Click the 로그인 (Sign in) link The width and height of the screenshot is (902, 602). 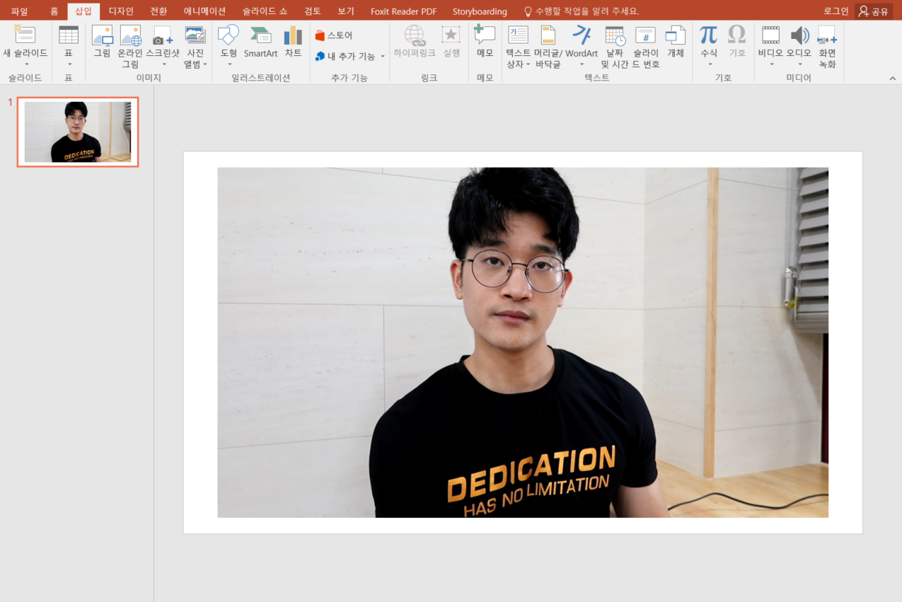click(x=836, y=11)
